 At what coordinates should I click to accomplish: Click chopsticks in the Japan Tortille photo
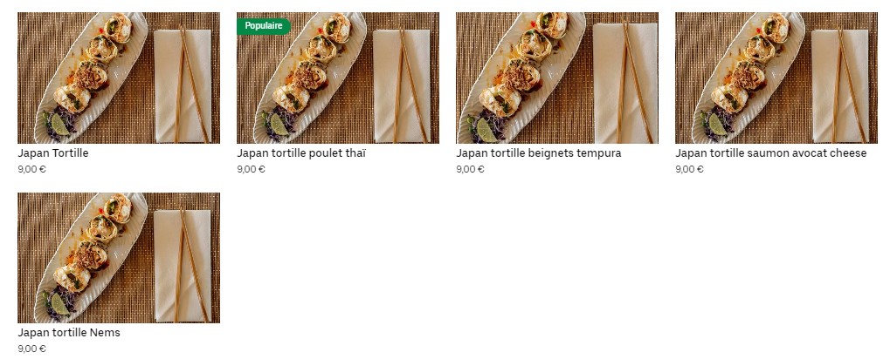(190, 85)
